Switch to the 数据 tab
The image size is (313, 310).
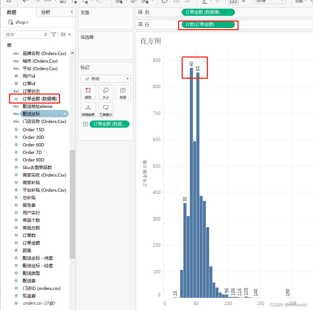pyautogui.click(x=11, y=12)
